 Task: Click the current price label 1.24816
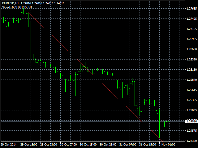click(x=192, y=121)
